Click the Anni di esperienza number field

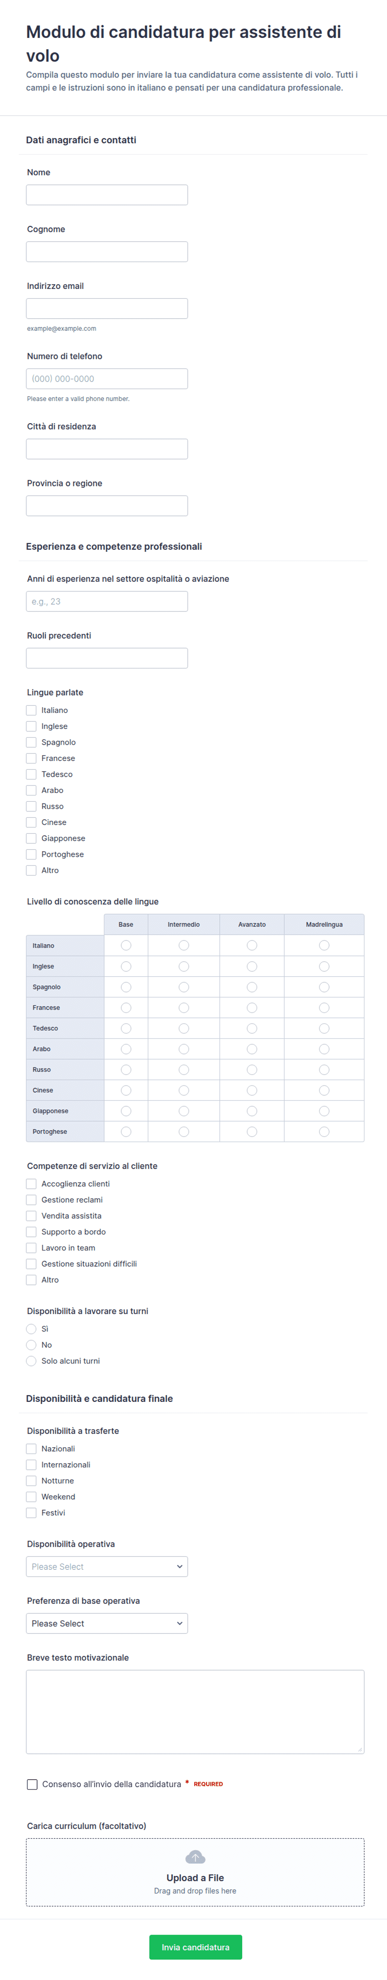click(x=107, y=601)
